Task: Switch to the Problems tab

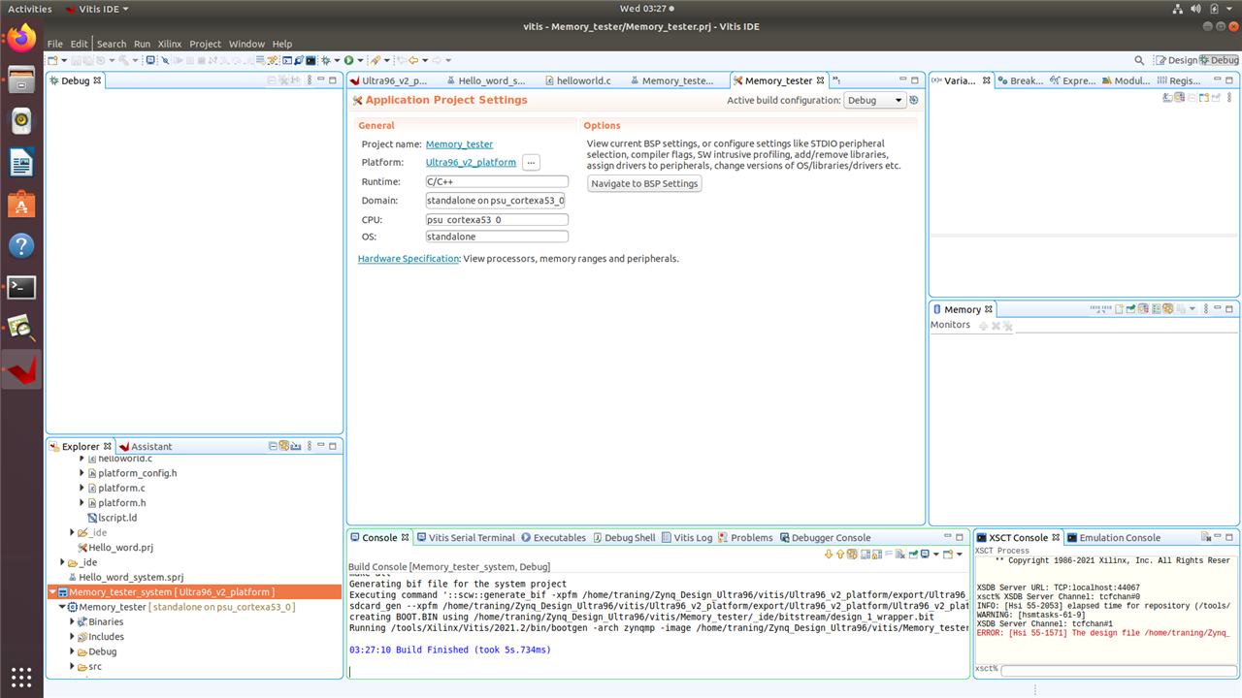Action: pos(745,537)
